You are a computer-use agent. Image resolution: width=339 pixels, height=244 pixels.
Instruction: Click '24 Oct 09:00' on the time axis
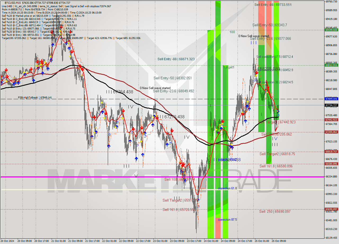pos(228,241)
